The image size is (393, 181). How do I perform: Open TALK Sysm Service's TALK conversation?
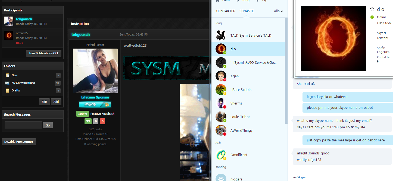[248, 35]
